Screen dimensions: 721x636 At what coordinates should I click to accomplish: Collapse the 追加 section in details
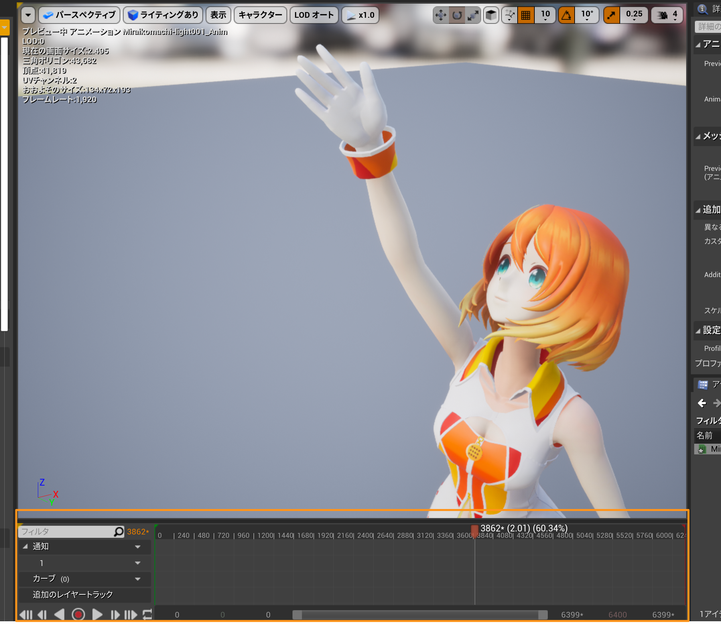[x=698, y=210]
